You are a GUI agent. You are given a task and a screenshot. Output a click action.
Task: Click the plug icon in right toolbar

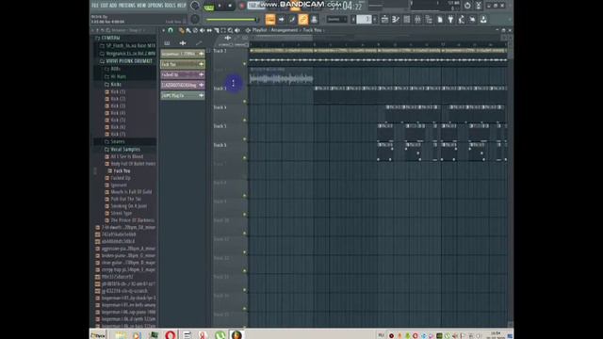(450, 19)
